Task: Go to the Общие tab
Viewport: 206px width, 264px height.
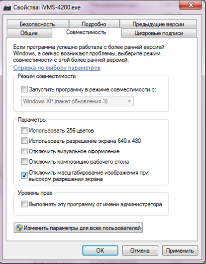Action: [29, 33]
